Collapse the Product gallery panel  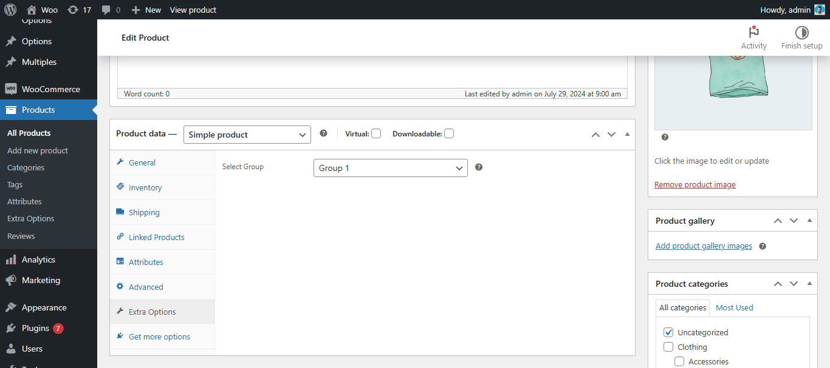[x=809, y=221]
